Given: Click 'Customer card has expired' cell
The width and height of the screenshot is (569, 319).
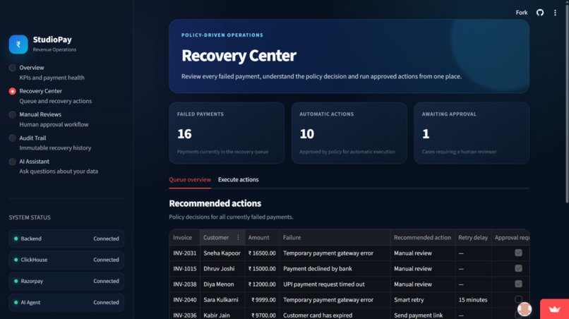Looking at the screenshot, I should click(x=335, y=315).
